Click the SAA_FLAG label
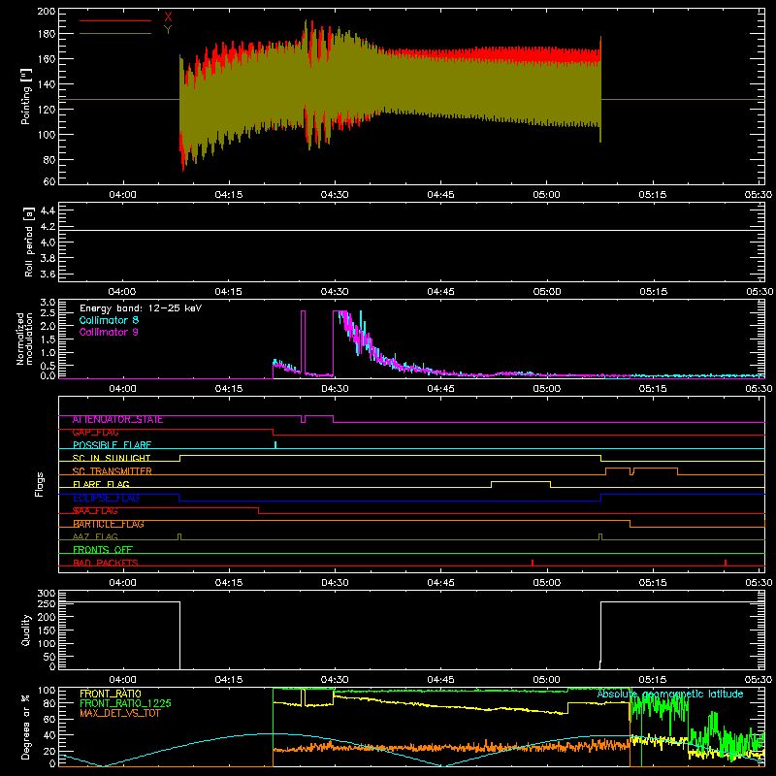This screenshot has height=776, width=776. pos(95,511)
